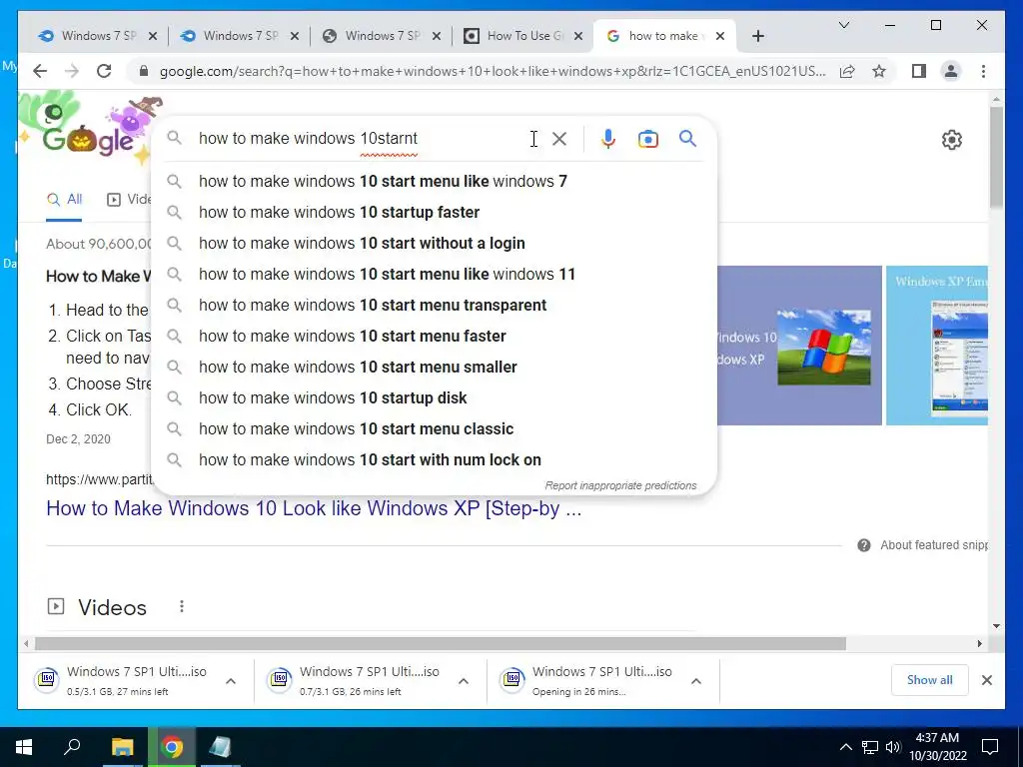1023x767 pixels.
Task: Open the Windows XP bliss logo thumbnail
Action: 799,346
